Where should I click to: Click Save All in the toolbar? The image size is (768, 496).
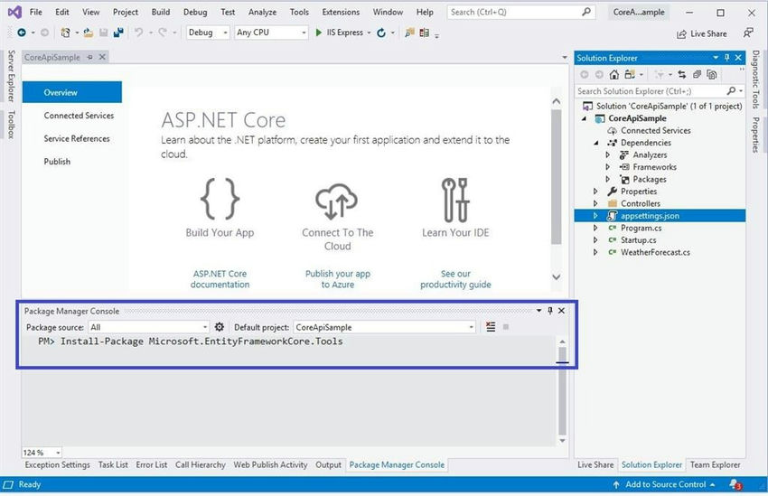click(118, 33)
